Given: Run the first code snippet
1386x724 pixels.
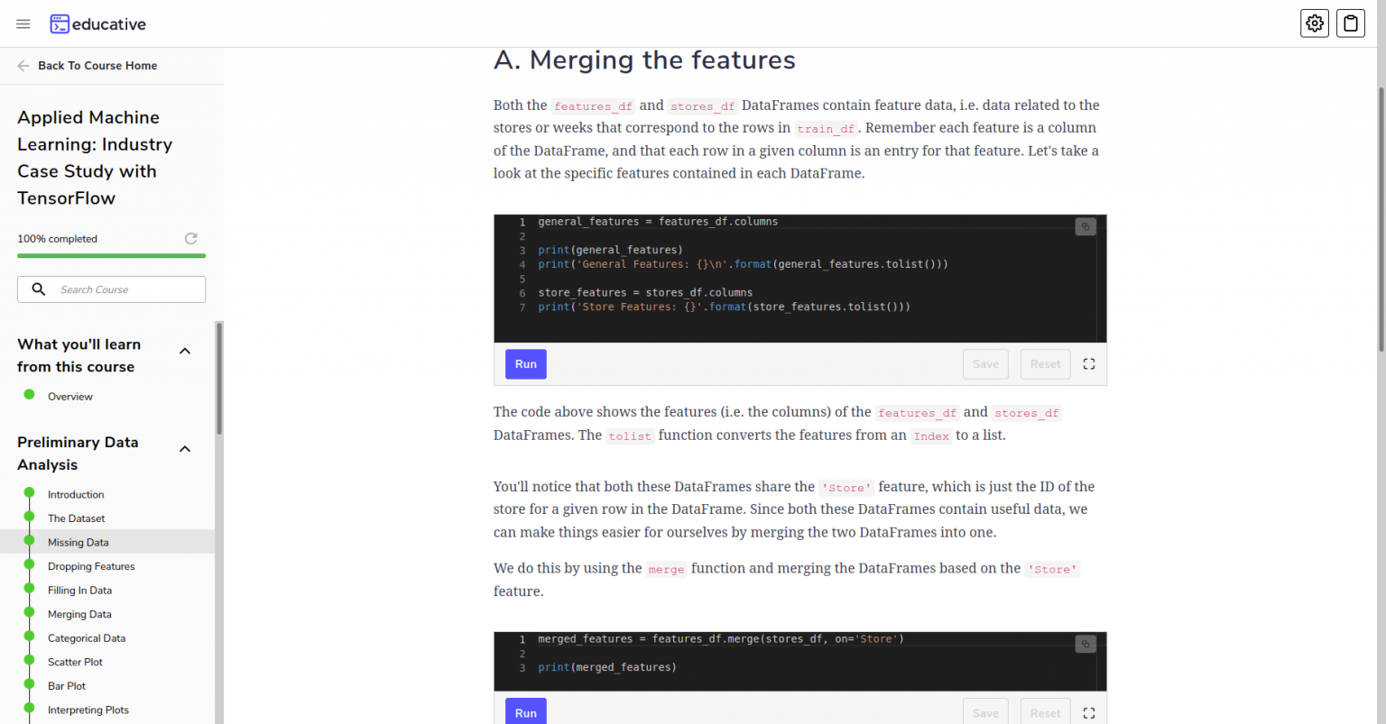Looking at the screenshot, I should 526,364.
